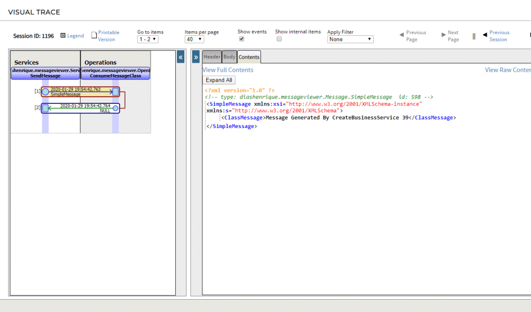Screen dimensions: 531x312
Task: Click the Services column heading
Action: click(x=26, y=63)
